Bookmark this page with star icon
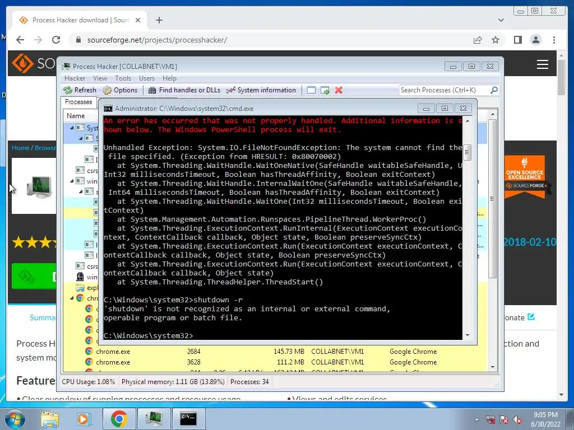Screen dimensions: 574x430 click(x=496, y=40)
